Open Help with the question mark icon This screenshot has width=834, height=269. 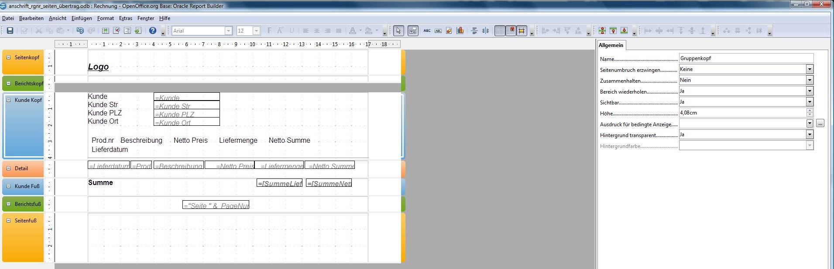click(x=152, y=30)
